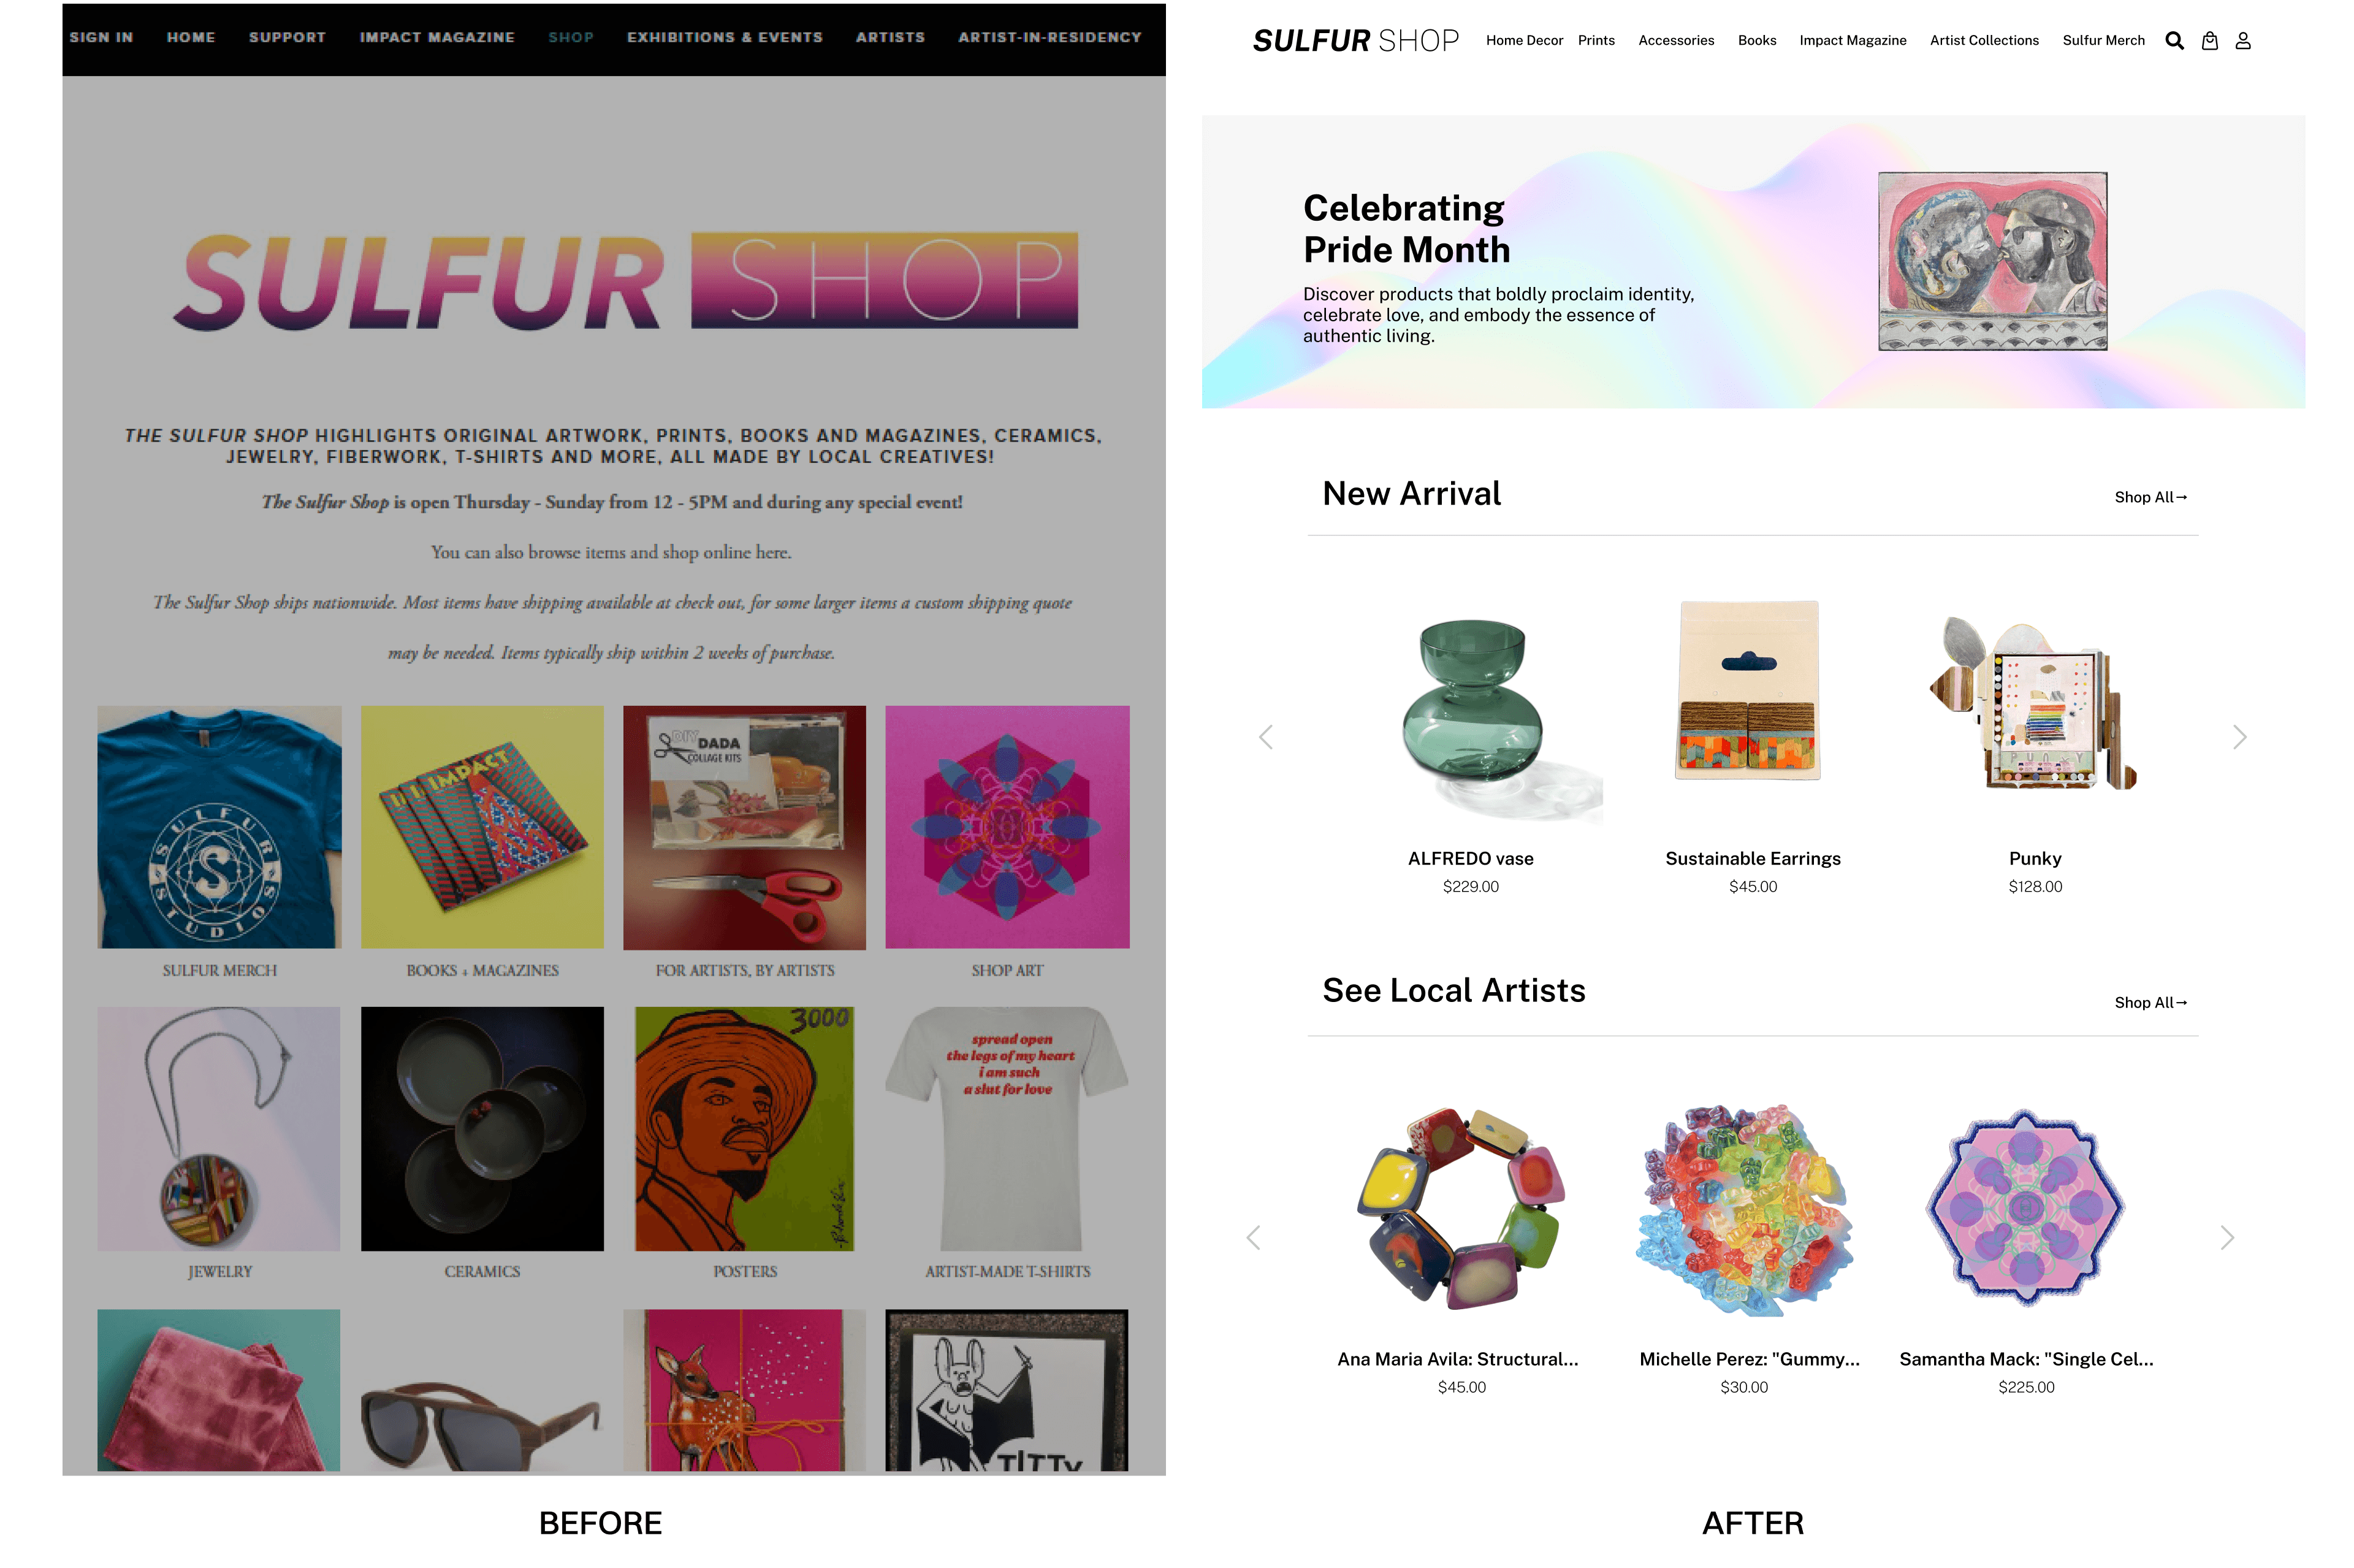Image resolution: width=2354 pixels, height=1568 pixels.
Task: Select Impact Magazine in black navbar
Action: pyautogui.click(x=437, y=37)
